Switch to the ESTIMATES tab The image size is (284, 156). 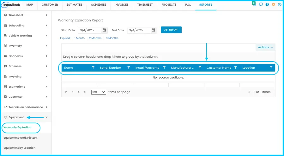pos(75,5)
